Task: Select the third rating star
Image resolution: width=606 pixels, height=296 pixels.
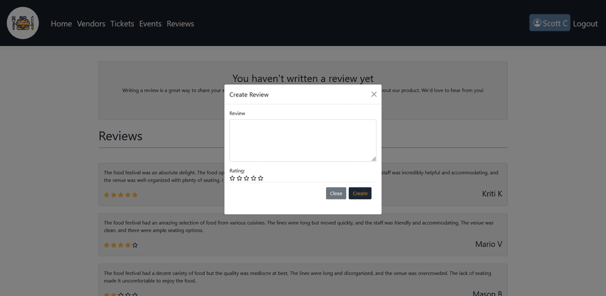Action: coord(246,178)
